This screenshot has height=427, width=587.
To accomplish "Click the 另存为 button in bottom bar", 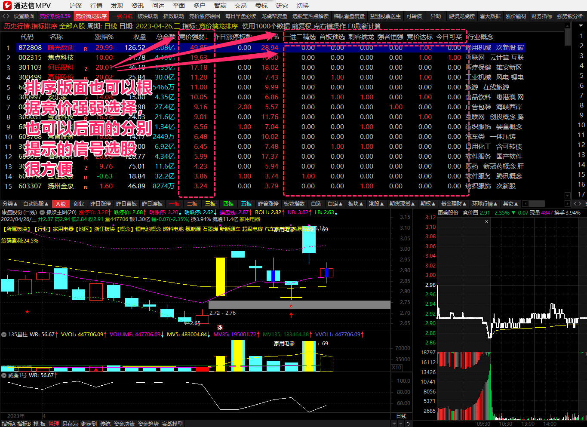I will (70, 424).
